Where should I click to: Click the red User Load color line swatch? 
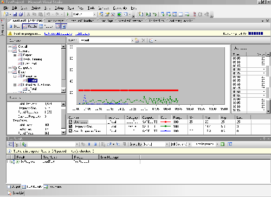pos(165,122)
